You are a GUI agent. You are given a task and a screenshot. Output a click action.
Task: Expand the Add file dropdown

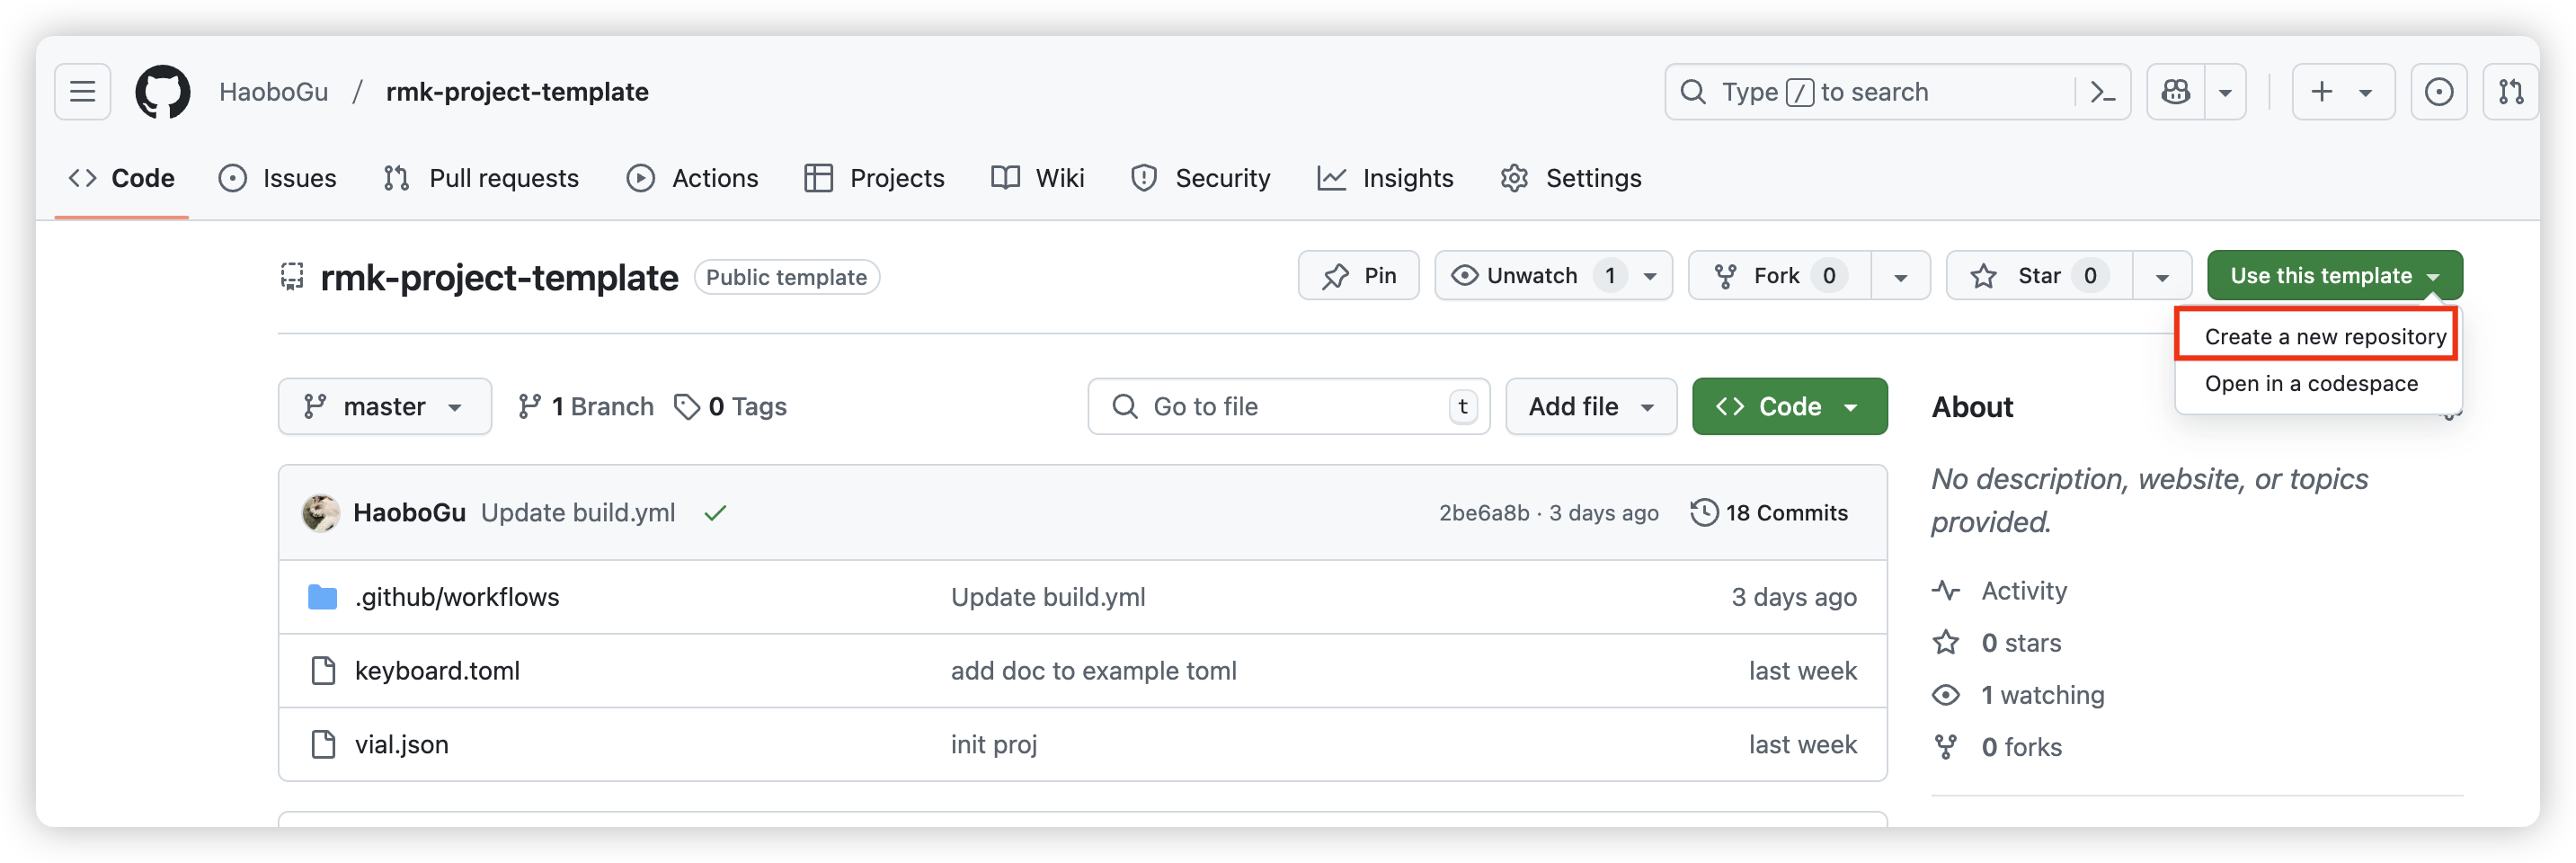(x=1590, y=407)
